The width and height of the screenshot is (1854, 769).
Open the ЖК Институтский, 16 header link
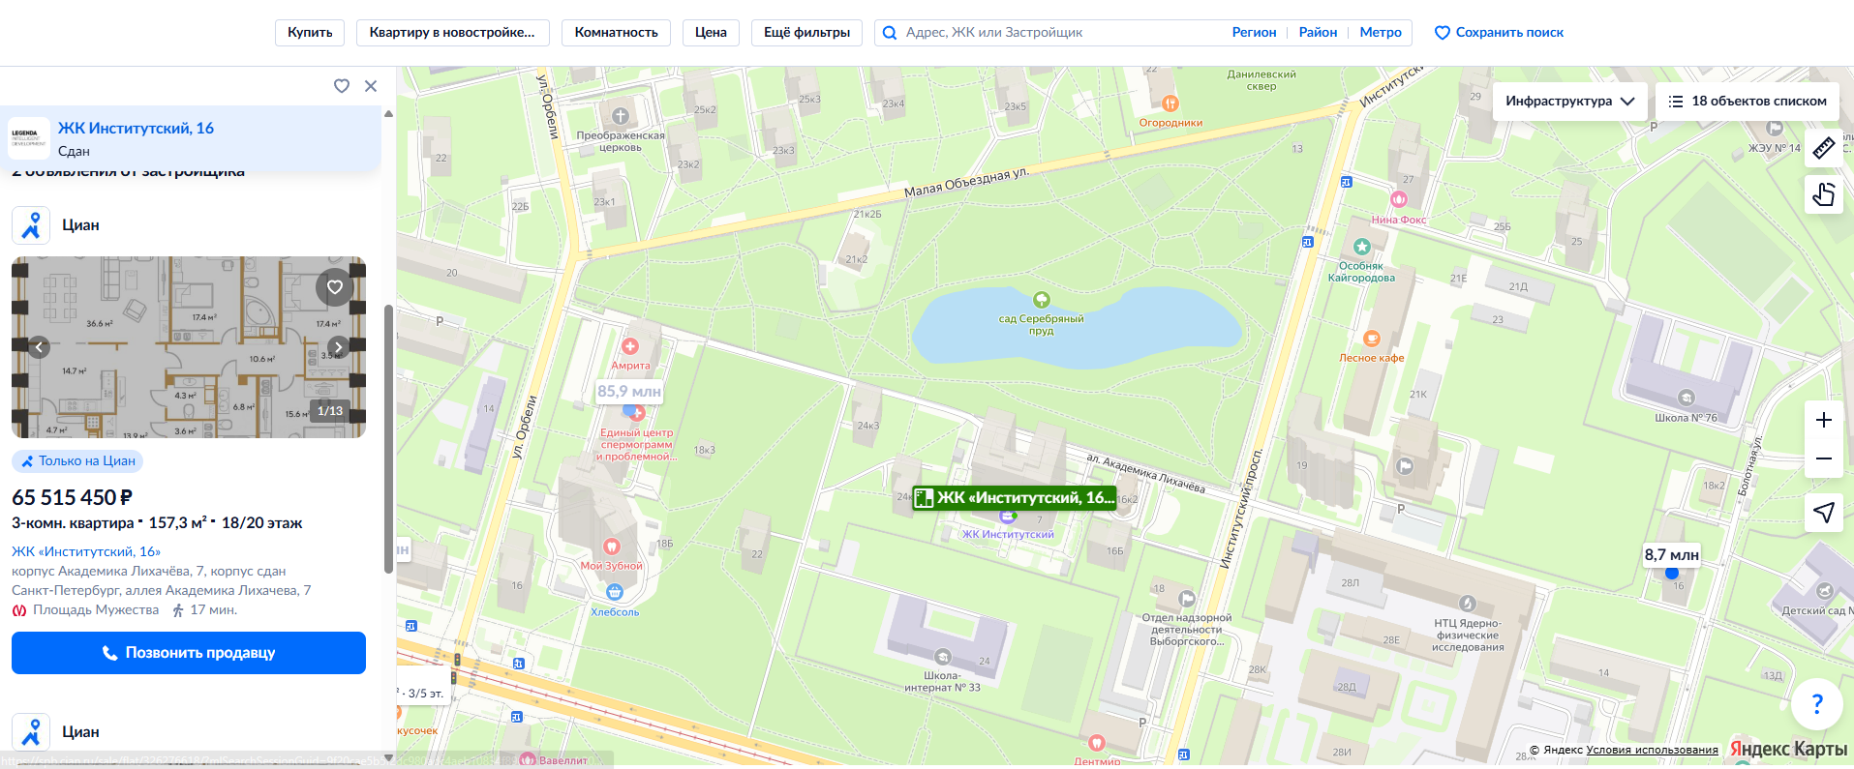(x=136, y=128)
